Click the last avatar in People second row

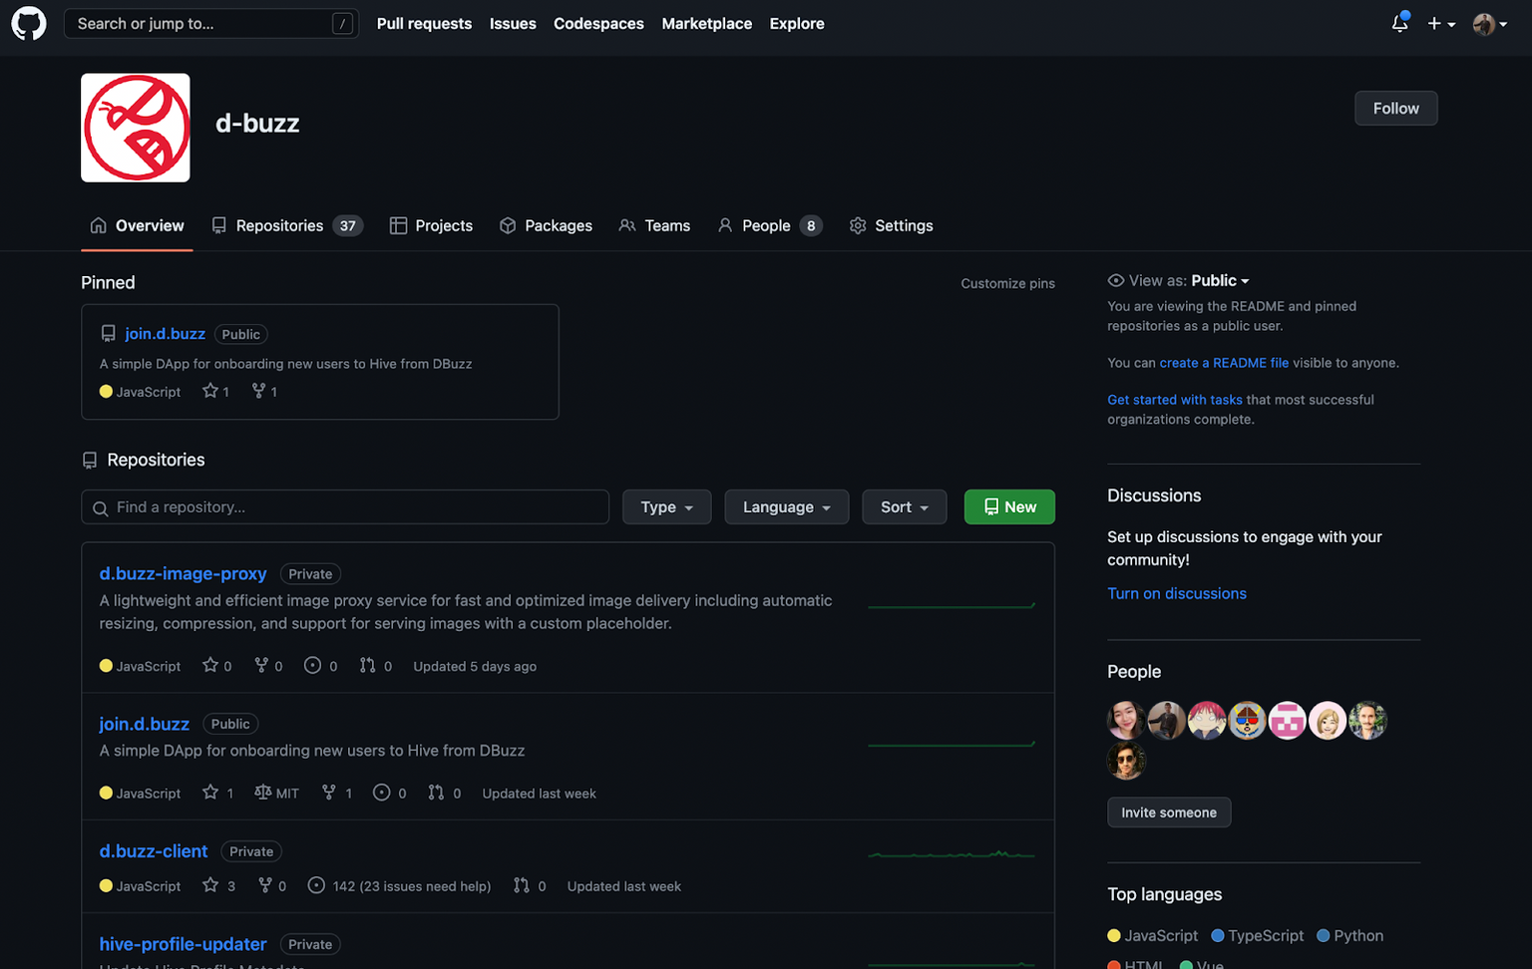coord(1126,761)
